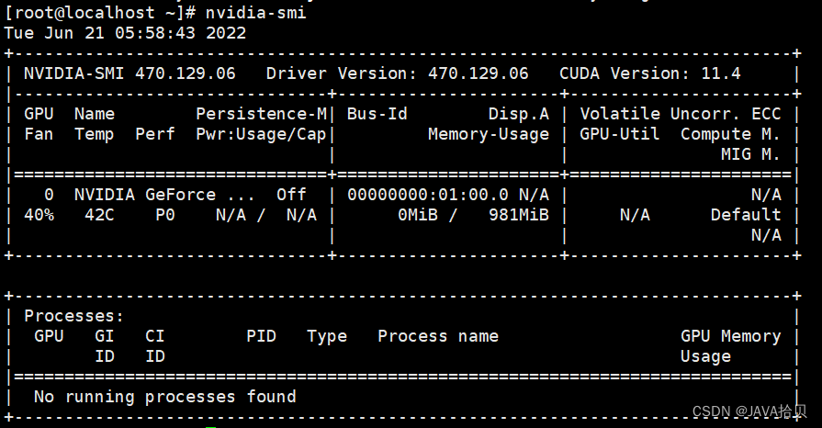This screenshot has width=822, height=428.
Task: Click the timestamp line Tue Jun 21
Action: (125, 33)
